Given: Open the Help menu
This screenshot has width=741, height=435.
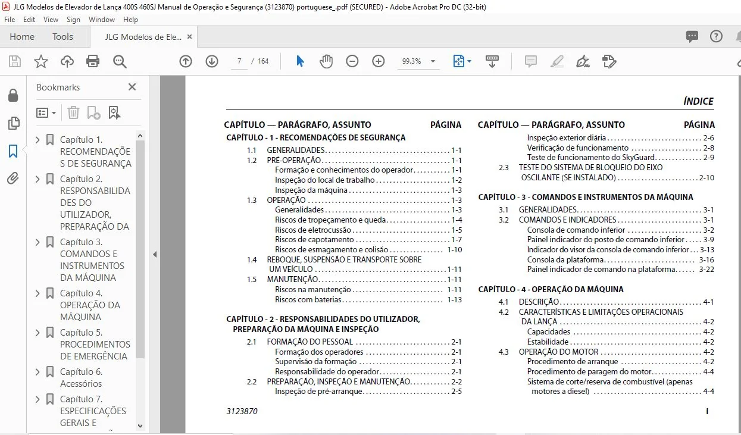Looking at the screenshot, I should (130, 19).
